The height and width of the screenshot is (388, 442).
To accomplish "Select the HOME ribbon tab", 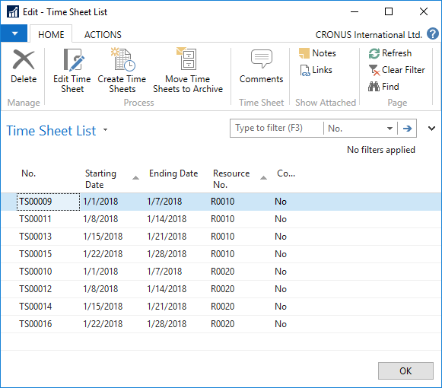I will (51, 35).
